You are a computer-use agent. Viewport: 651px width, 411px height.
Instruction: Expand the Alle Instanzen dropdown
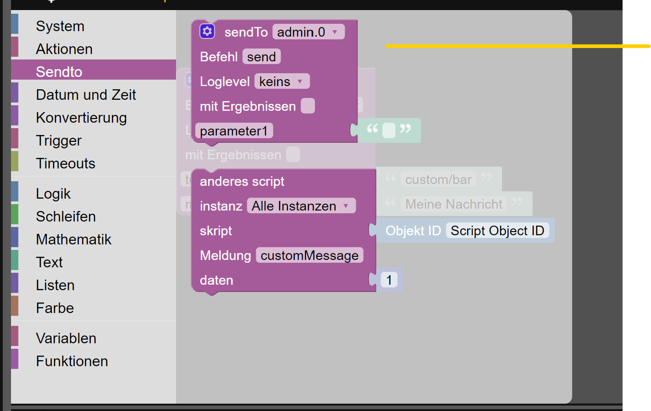[x=301, y=206]
